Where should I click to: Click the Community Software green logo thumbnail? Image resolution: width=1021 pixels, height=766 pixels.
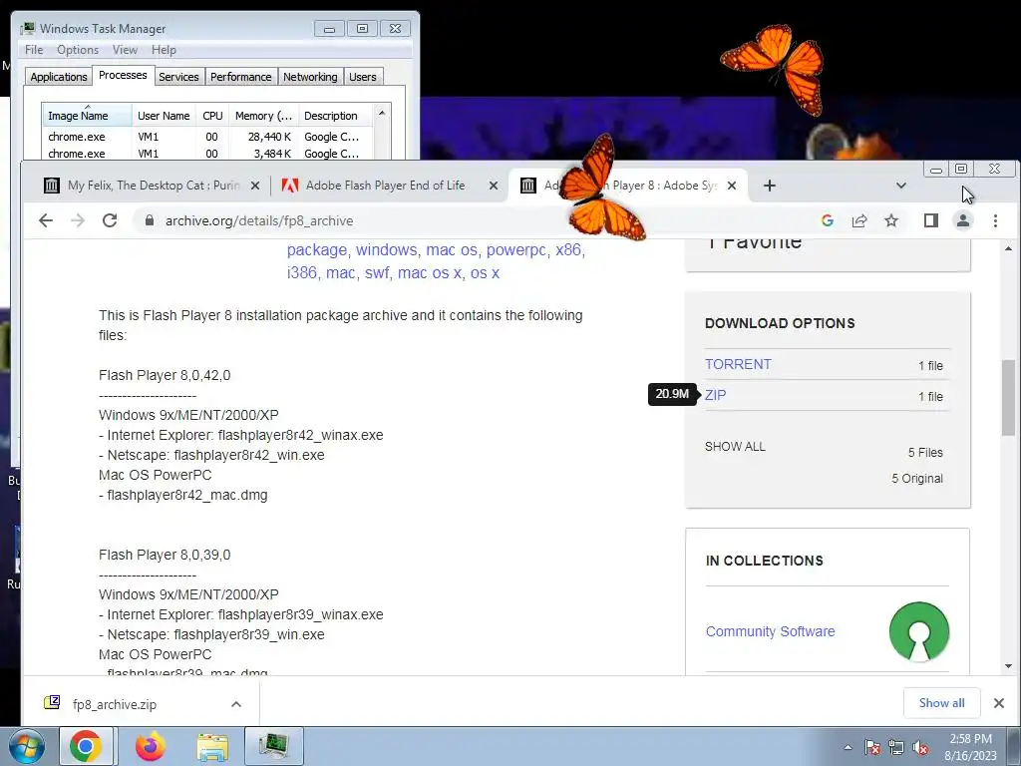click(918, 631)
